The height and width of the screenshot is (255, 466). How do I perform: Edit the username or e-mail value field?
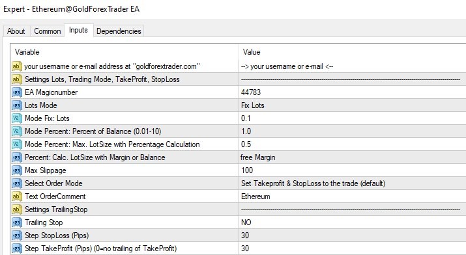coord(353,66)
